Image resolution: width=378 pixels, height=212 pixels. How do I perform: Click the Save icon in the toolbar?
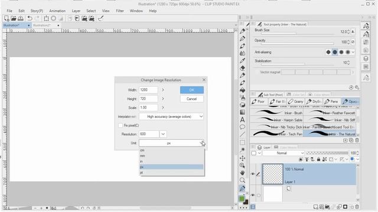tap(21, 18)
